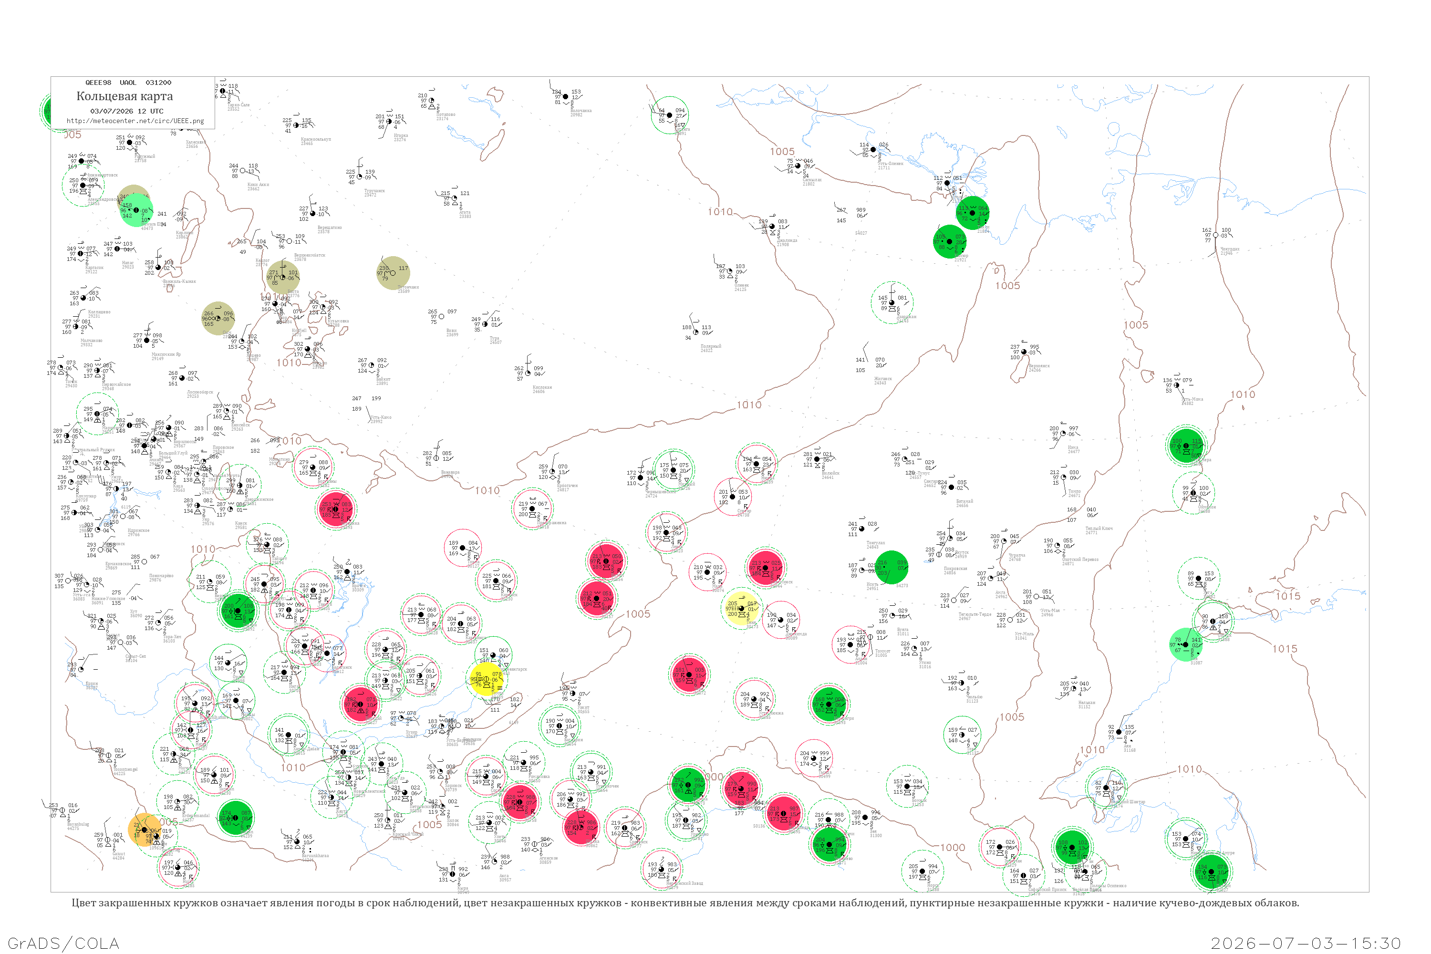Image resolution: width=1431 pixels, height=954 pixels.
Task: Click the khaki filled circle at Тутончаны
Action: click(x=393, y=272)
